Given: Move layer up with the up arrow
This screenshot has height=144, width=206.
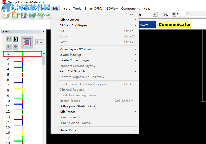Looking at the screenshot, I should [16, 46].
